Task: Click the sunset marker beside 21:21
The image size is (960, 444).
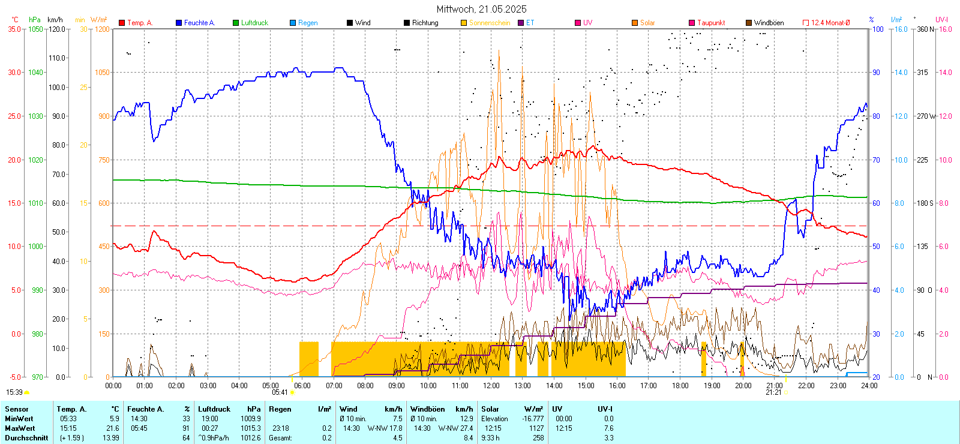Action: point(786,392)
